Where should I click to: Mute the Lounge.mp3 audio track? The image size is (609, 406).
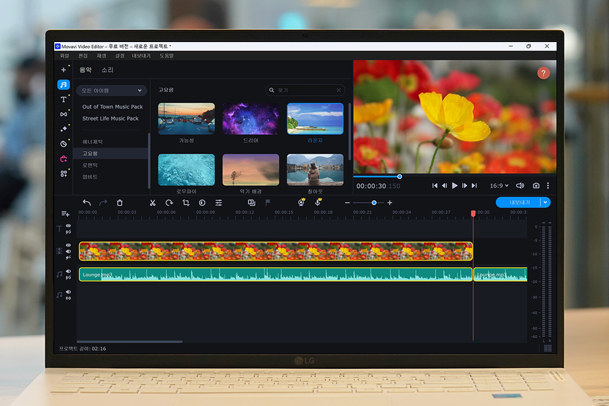point(68,271)
